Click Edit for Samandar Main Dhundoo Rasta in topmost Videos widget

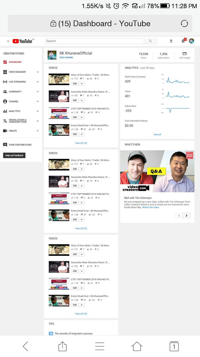[75, 101]
